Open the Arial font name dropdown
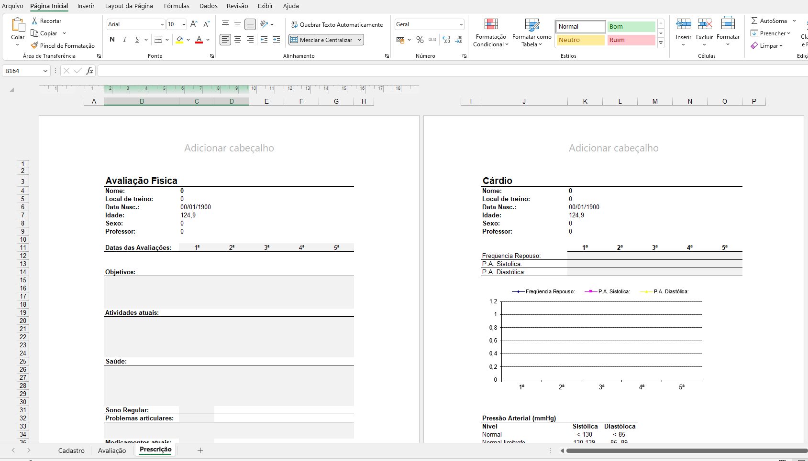Viewport: 808px width, 461px height. 162,24
